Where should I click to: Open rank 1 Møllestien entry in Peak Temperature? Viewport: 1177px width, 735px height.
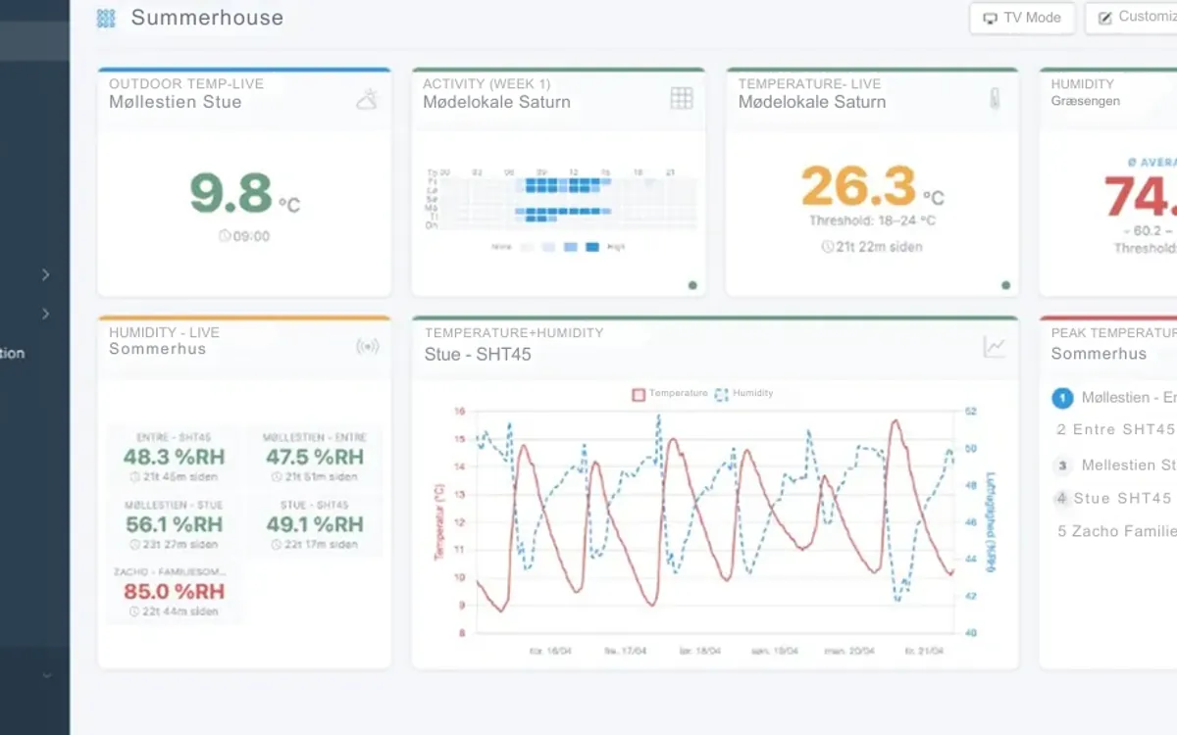1114,398
